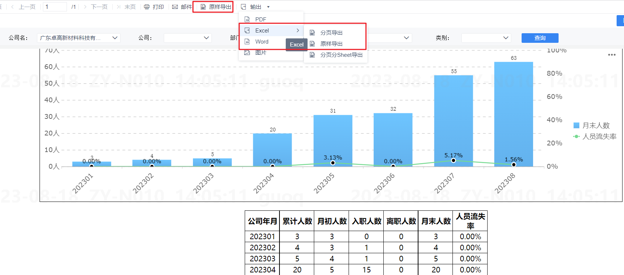
Task: Select Excel in the 输出 menu
Action: tap(271, 31)
